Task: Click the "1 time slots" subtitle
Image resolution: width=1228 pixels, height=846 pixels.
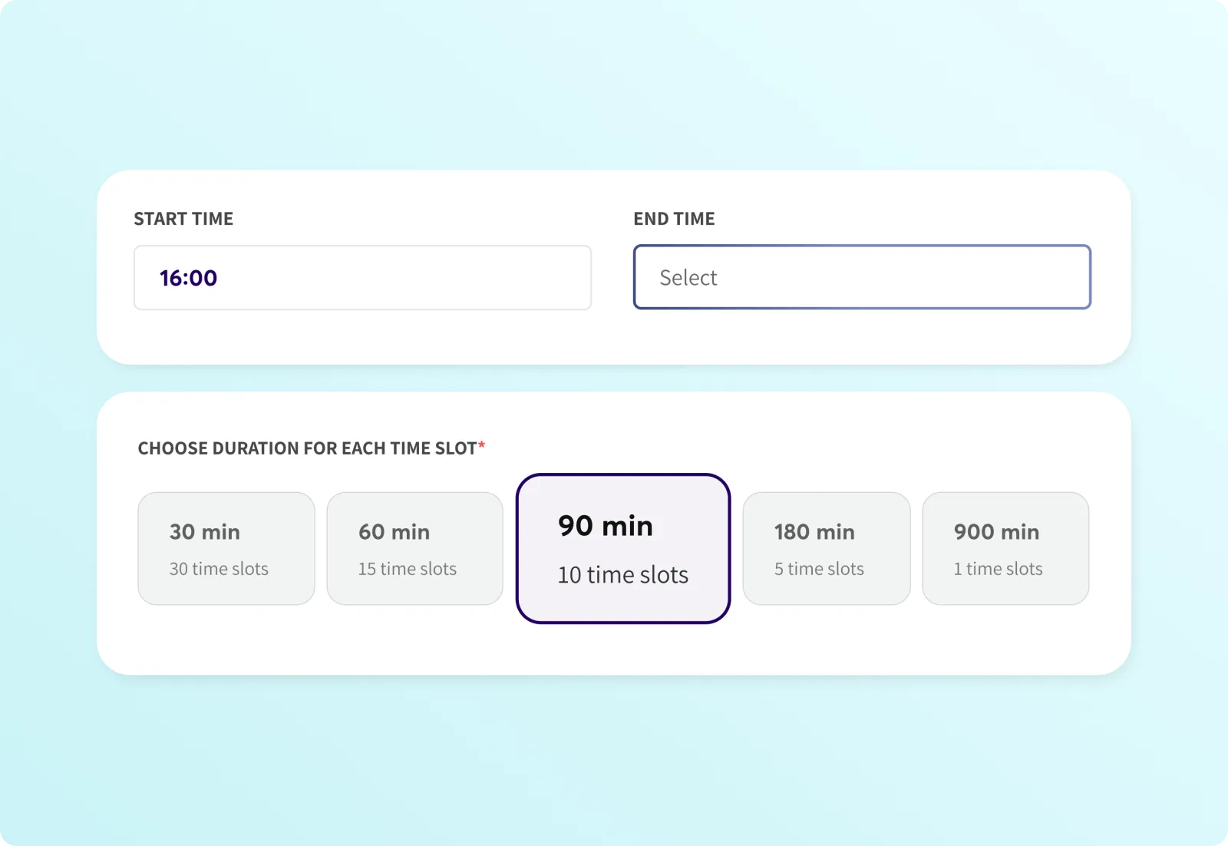Action: point(998,569)
